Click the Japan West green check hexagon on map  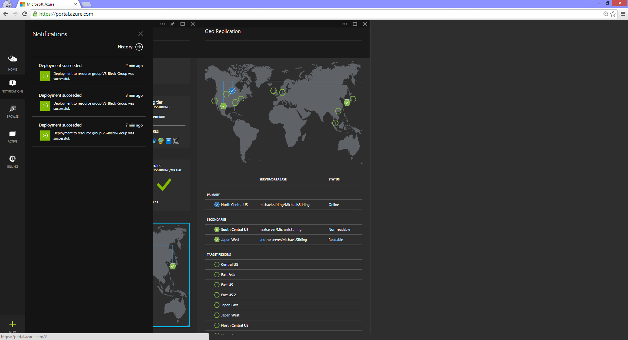347,103
